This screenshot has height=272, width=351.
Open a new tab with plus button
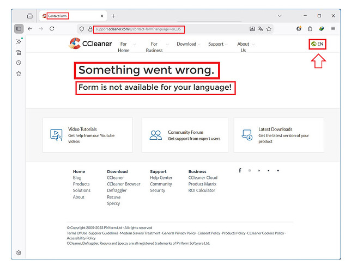point(113,16)
